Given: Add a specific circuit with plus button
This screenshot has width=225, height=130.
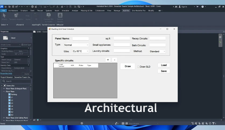Looking at the screenshot, I should pos(108,60).
